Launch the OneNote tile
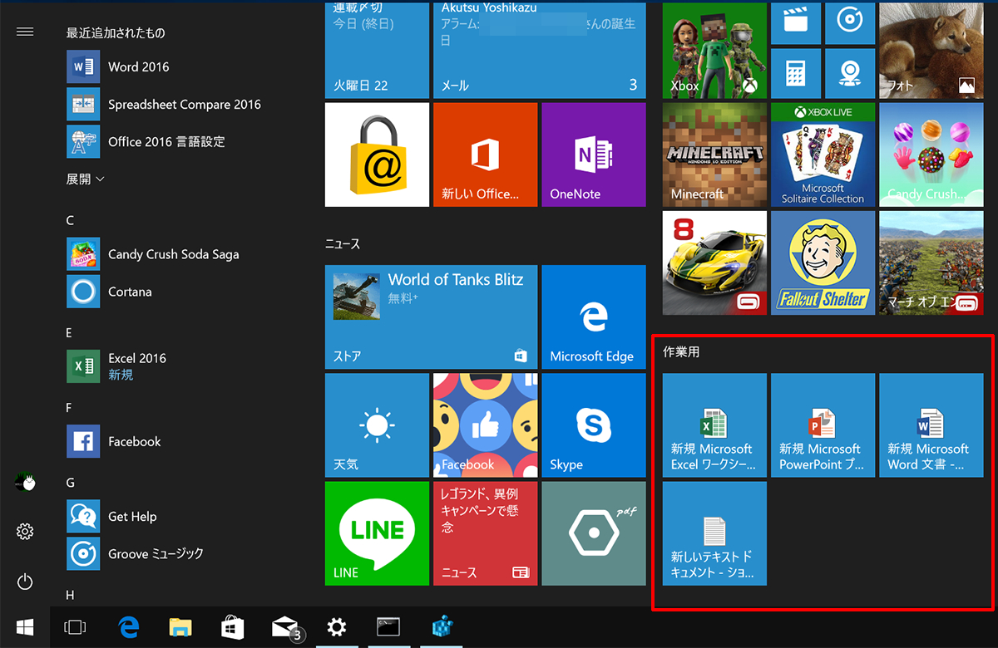Screen dimensions: 998x648 click(593, 155)
